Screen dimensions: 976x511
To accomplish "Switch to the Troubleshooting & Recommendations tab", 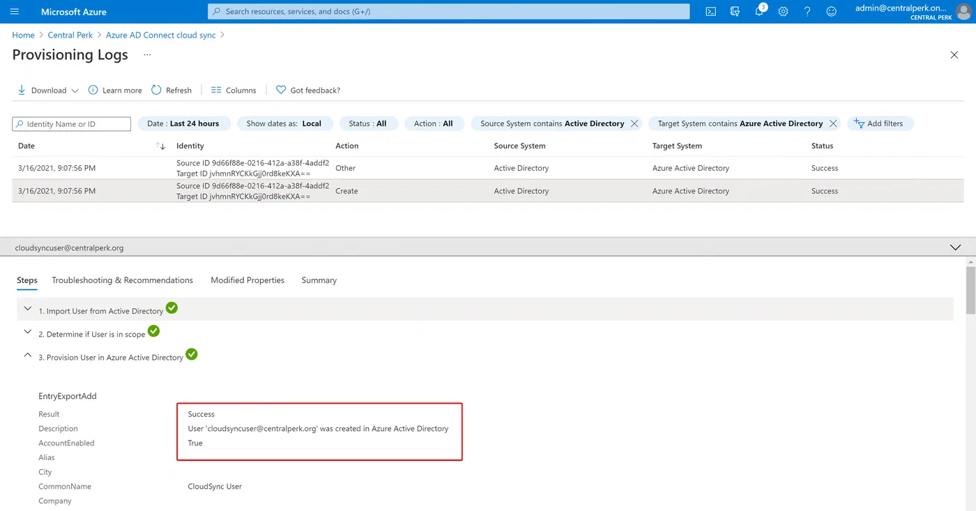I will (123, 280).
